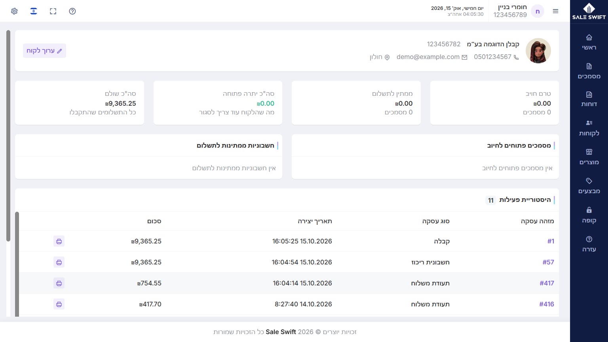608x342 pixels.
Task: Open לקוחות customers in sidebar
Action: click(x=589, y=128)
